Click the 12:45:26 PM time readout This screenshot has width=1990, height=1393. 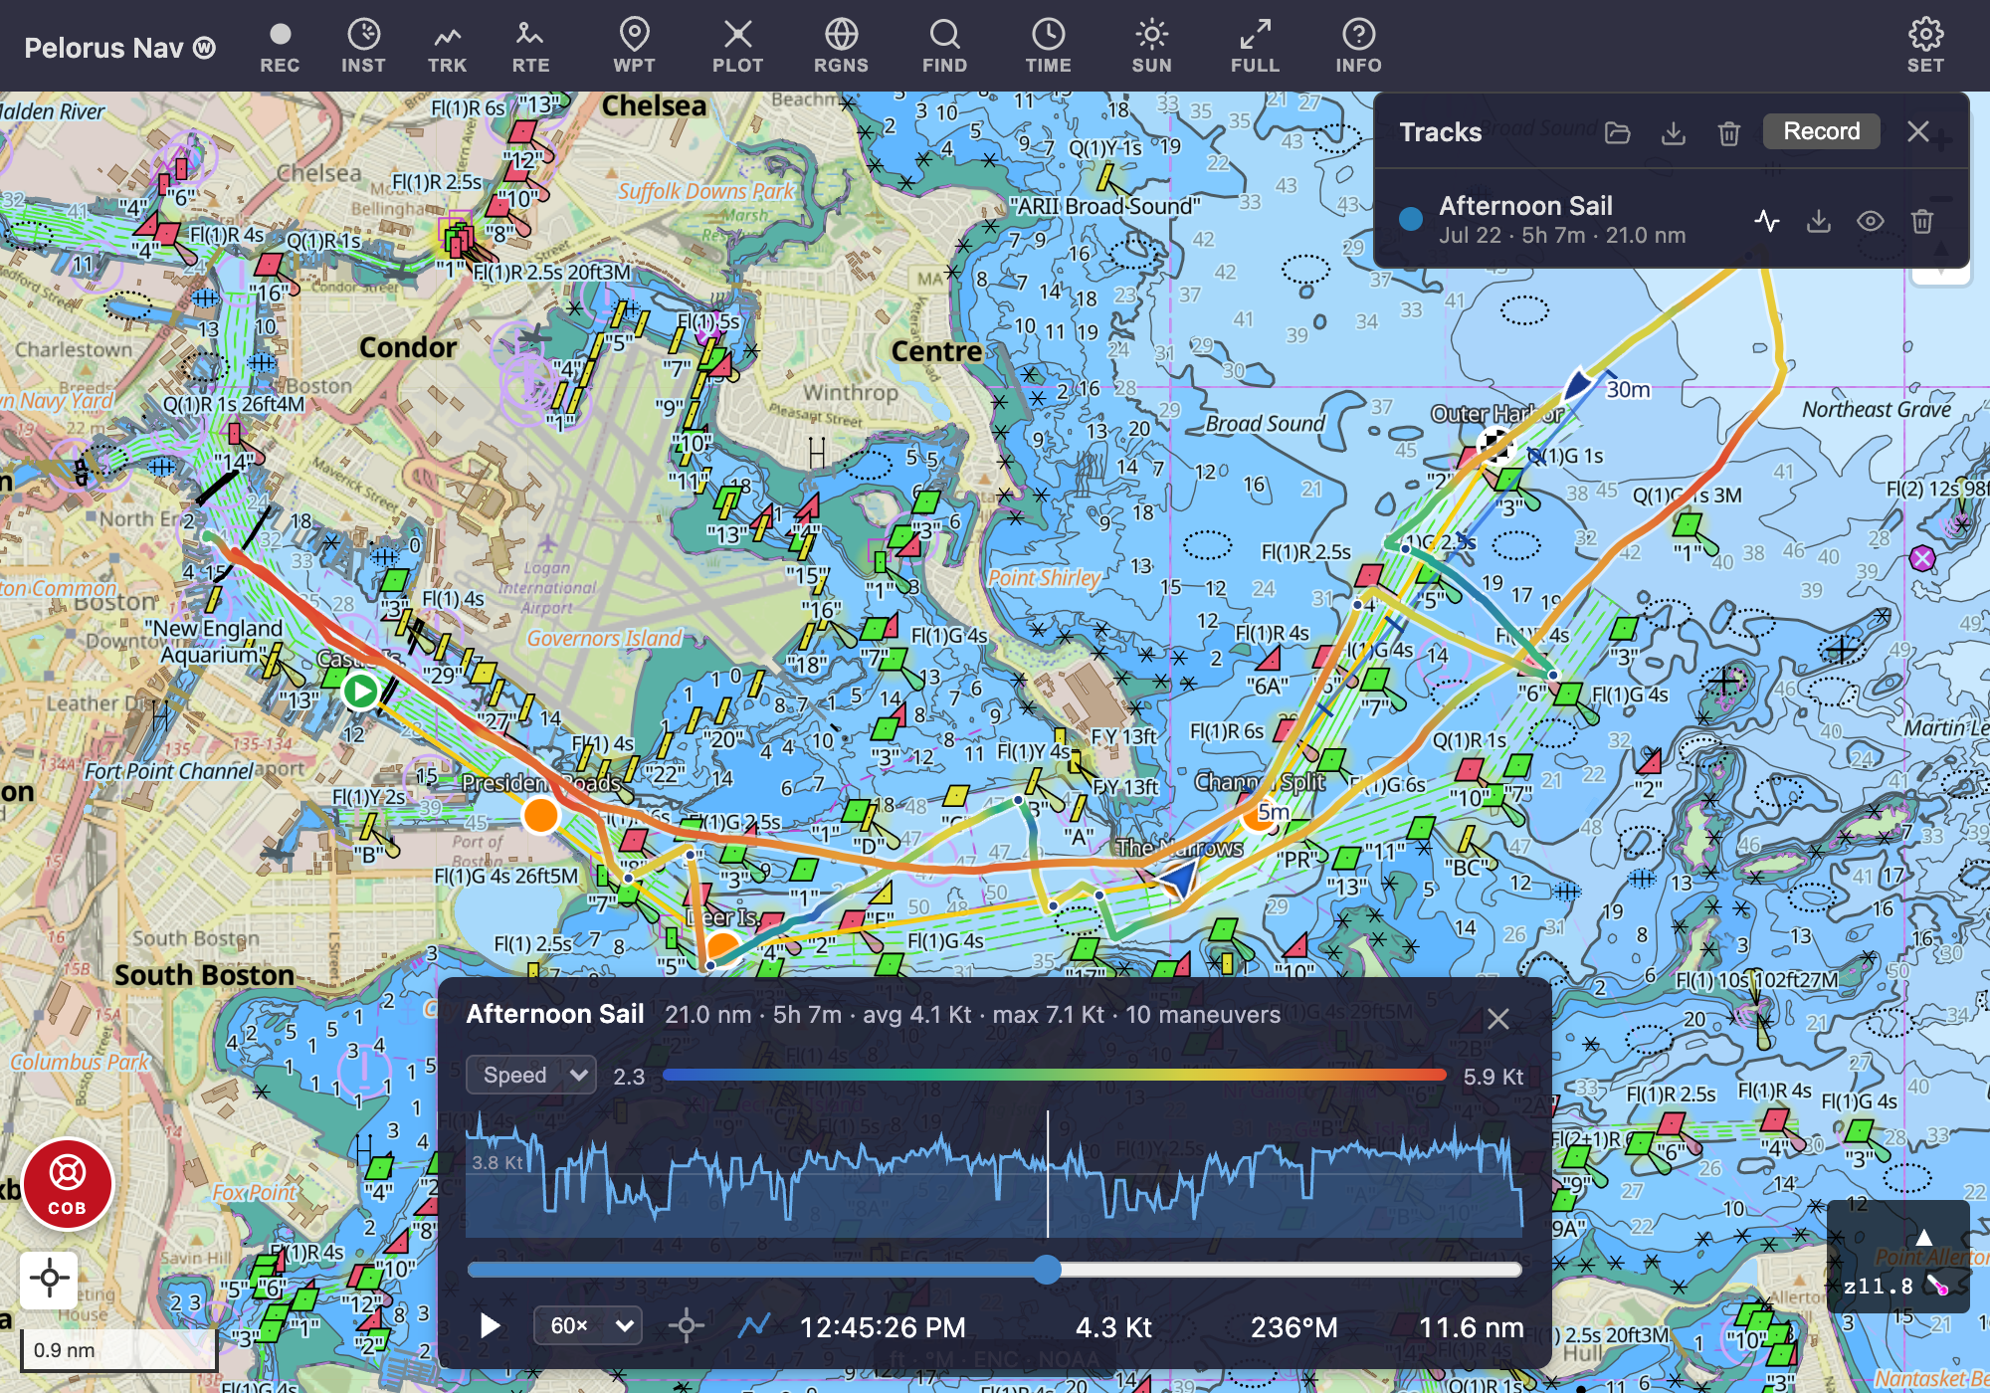click(883, 1327)
